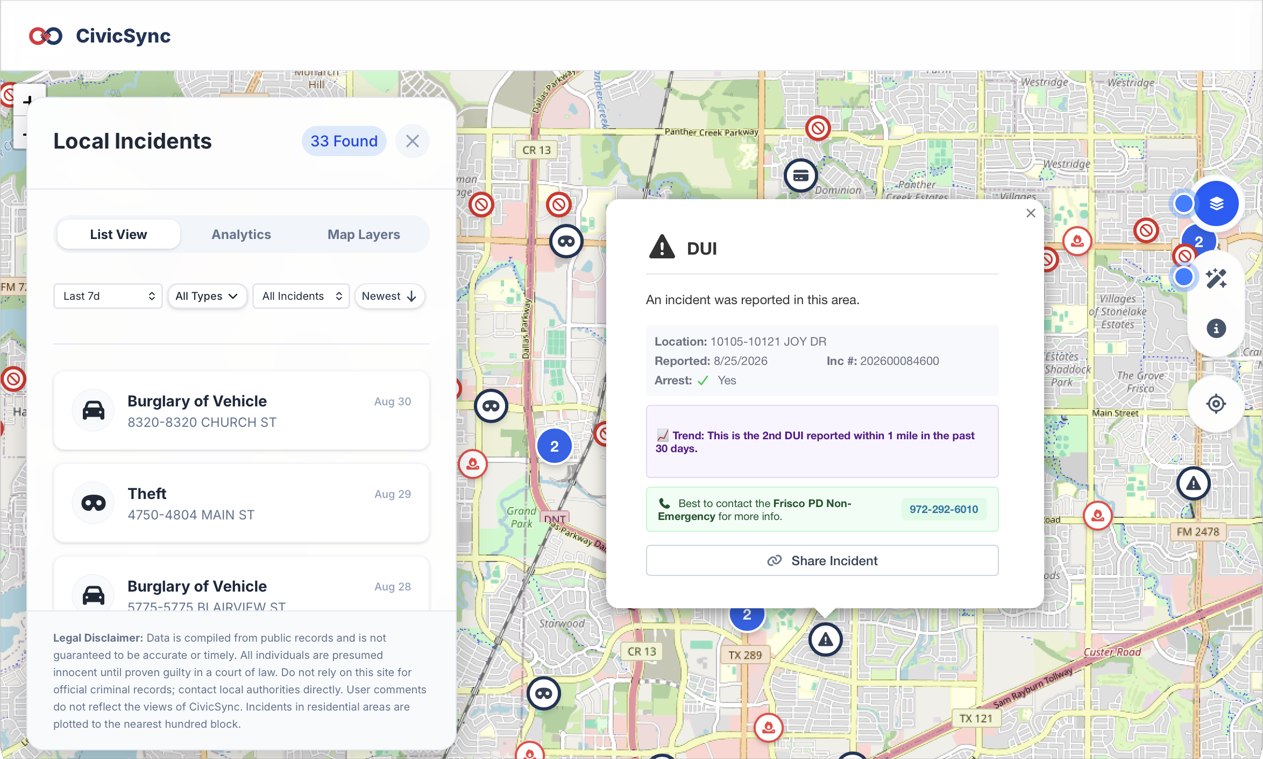Viewport: 1263px width, 759px height.
Task: Click the Inc # 202600084600 value
Action: pos(899,361)
